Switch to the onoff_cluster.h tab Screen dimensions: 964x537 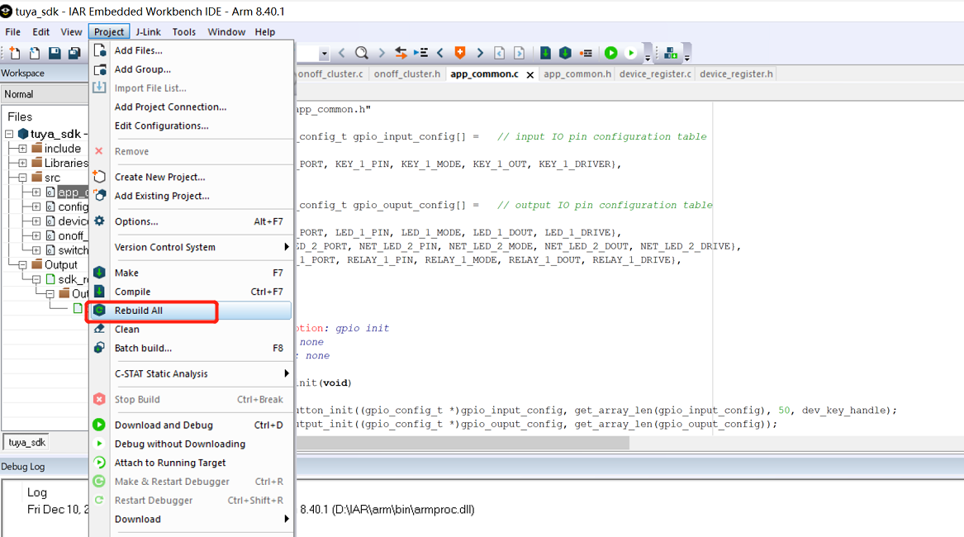[407, 74]
